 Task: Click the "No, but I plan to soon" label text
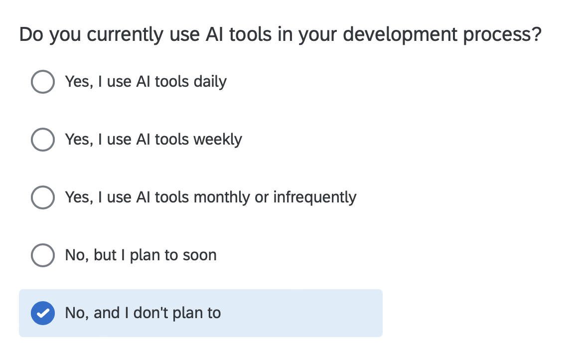click(x=141, y=255)
